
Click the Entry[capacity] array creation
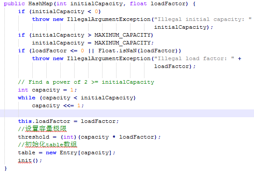86,153
